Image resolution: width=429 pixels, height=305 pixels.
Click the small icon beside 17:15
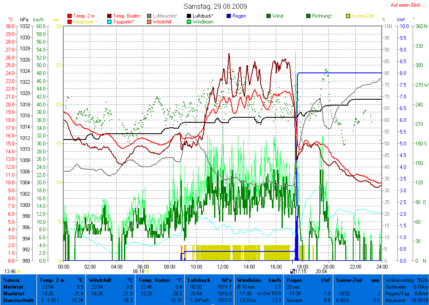tap(292, 271)
